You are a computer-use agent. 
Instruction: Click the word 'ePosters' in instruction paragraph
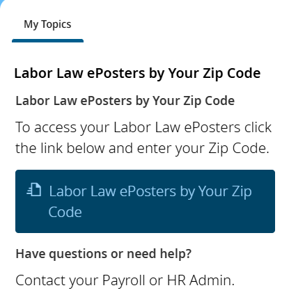tap(212, 127)
